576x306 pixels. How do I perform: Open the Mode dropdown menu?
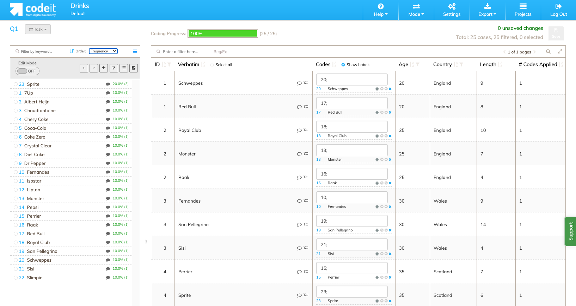point(416,10)
